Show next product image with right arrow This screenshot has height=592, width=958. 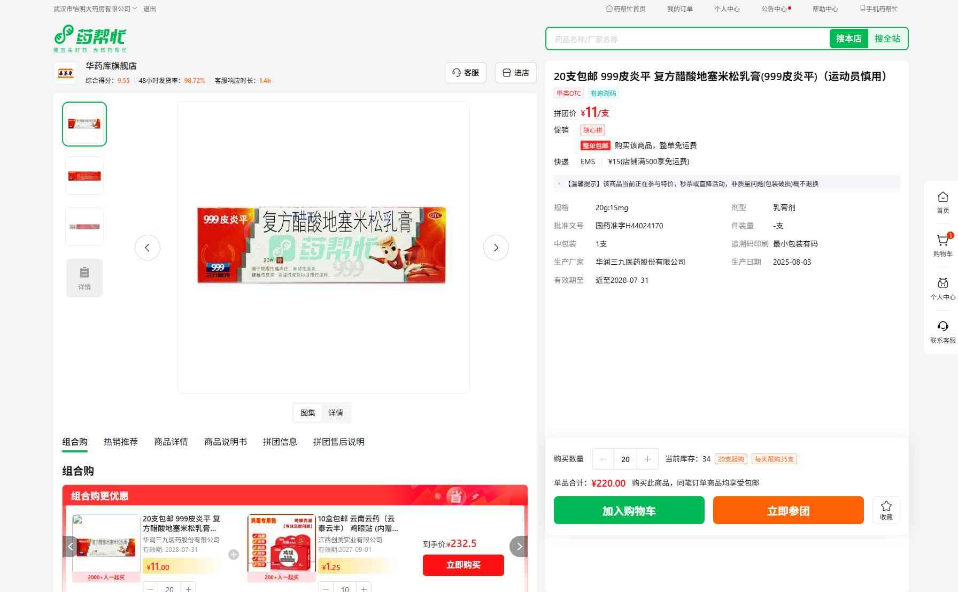point(496,248)
